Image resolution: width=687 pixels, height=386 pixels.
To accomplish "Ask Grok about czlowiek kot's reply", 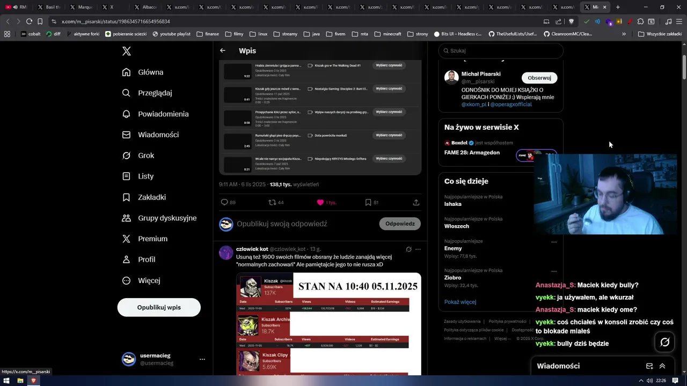I will click(x=408, y=249).
